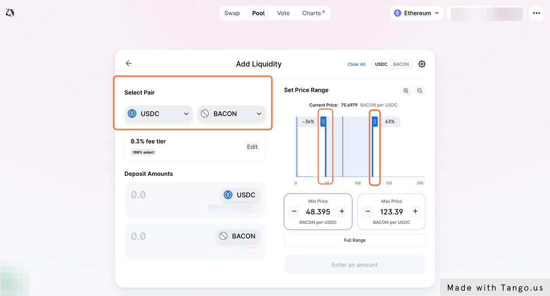Zoom in on price range chart
Screen dimensions: 550x296
406,91
